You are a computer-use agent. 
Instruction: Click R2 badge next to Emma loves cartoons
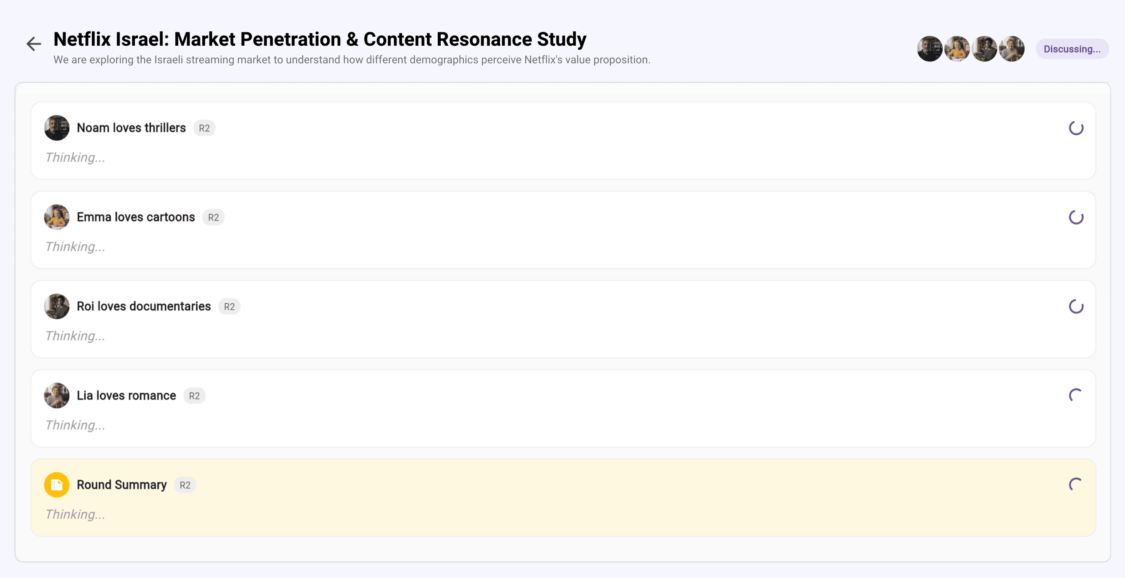[214, 217]
